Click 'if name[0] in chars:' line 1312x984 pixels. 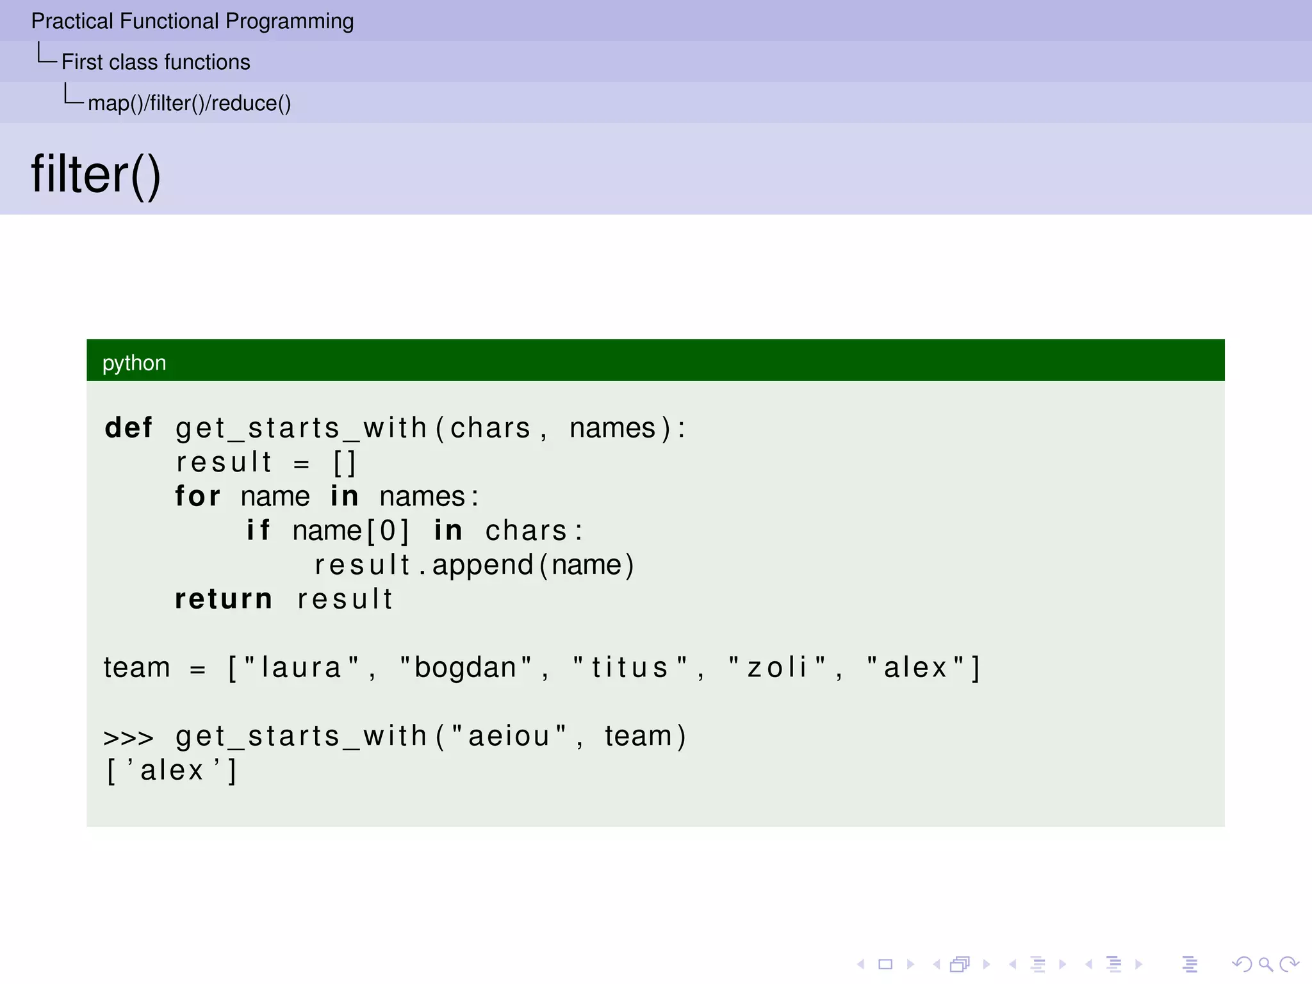coord(414,530)
